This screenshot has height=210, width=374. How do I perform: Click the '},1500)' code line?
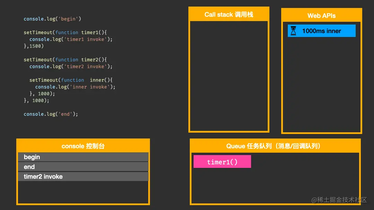(34, 46)
